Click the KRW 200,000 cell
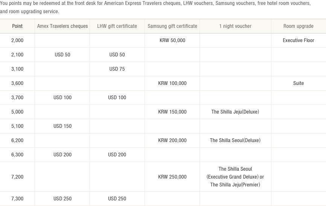Image resolution: width=326 pixels, height=206 pixels. (172, 141)
